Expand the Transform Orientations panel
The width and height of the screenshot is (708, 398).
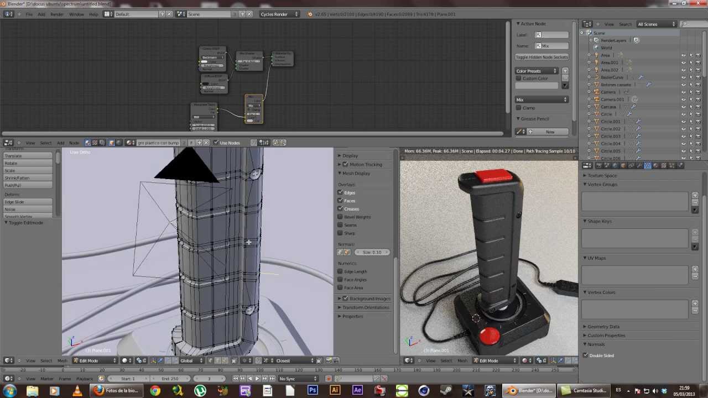pos(365,307)
